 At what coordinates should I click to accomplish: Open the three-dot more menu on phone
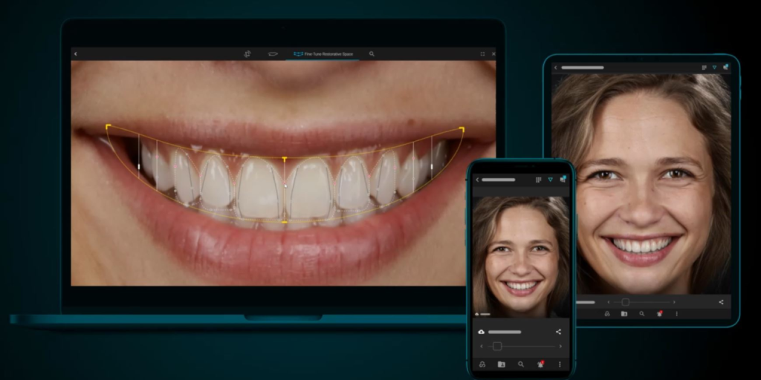(x=558, y=364)
